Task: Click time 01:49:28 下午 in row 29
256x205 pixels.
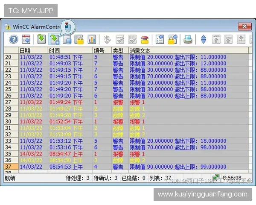Action: point(66,115)
